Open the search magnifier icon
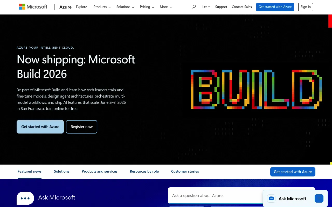The width and height of the screenshot is (332, 207). pos(193,7)
